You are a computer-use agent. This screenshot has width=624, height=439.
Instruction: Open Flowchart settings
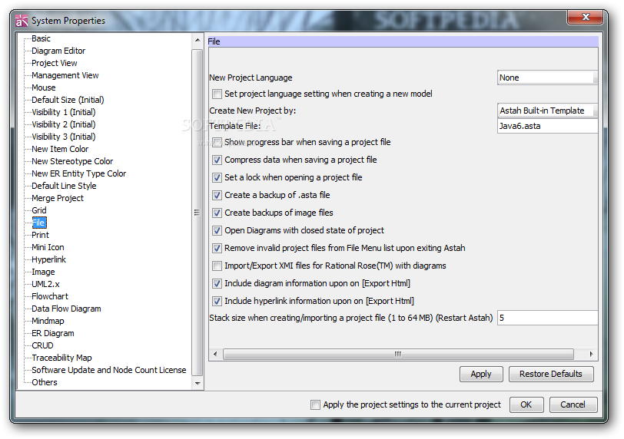(x=50, y=296)
